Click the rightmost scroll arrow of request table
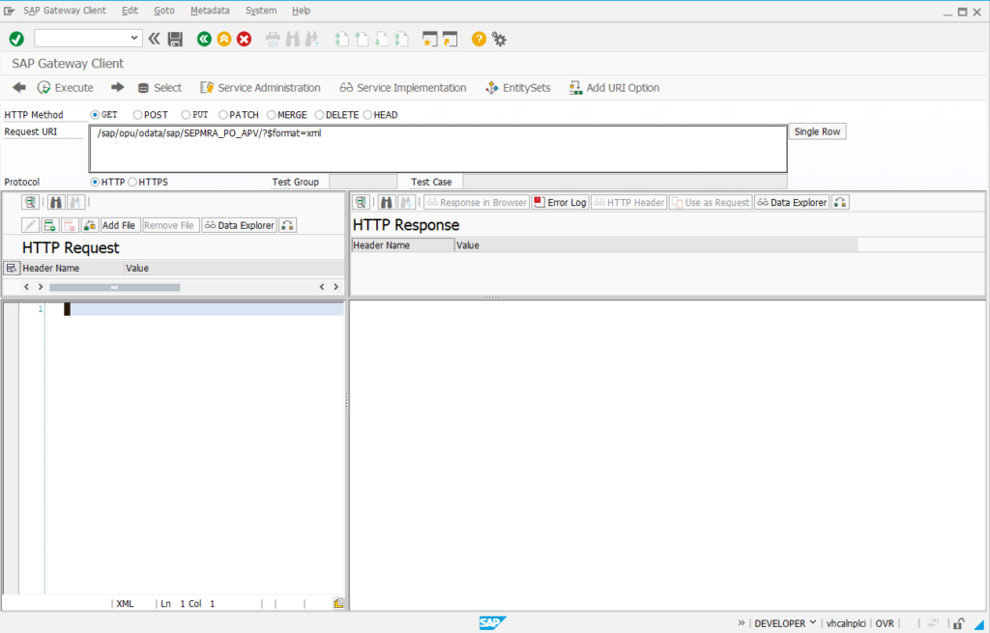Viewport: 990px width, 633px height. (x=335, y=287)
